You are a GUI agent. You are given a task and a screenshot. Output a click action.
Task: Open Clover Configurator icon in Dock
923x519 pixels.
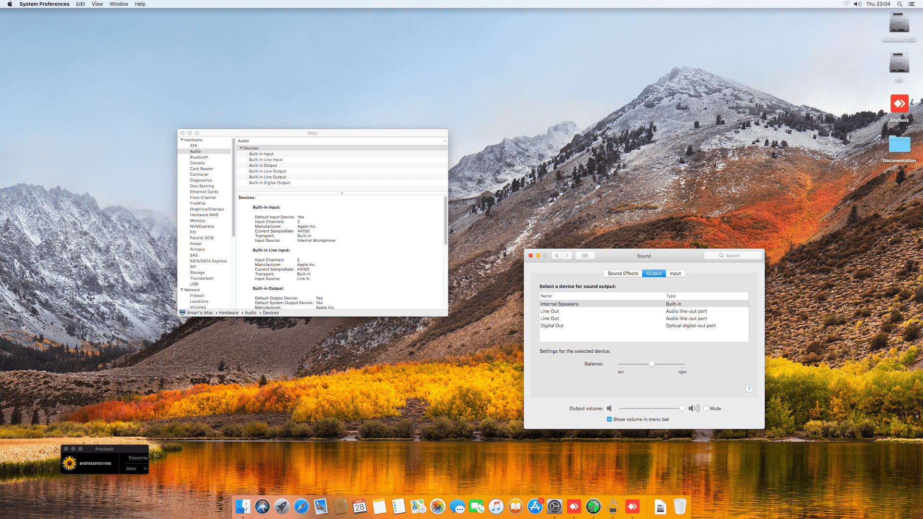593,507
